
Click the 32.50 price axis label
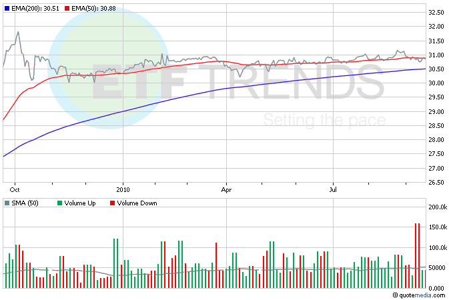[x=436, y=12]
